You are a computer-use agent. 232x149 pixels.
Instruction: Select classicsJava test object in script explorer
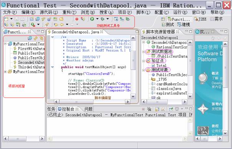click(x=167, y=88)
